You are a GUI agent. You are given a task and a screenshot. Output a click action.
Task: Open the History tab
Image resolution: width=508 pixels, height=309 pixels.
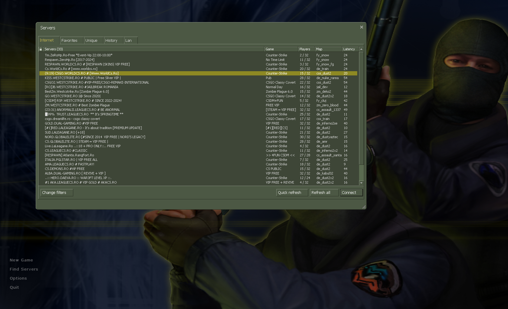(111, 41)
